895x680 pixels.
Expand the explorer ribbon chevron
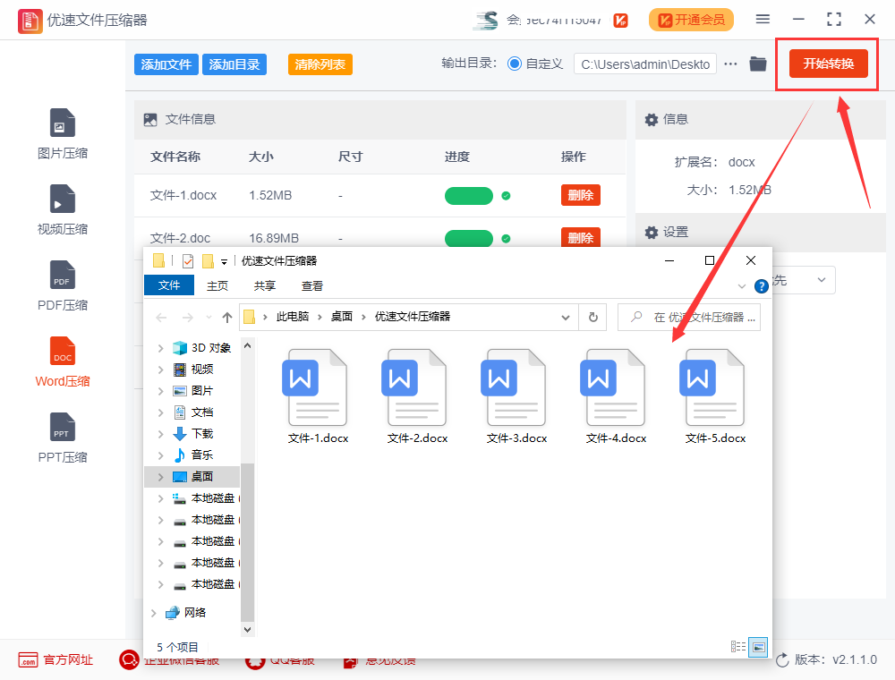741,286
